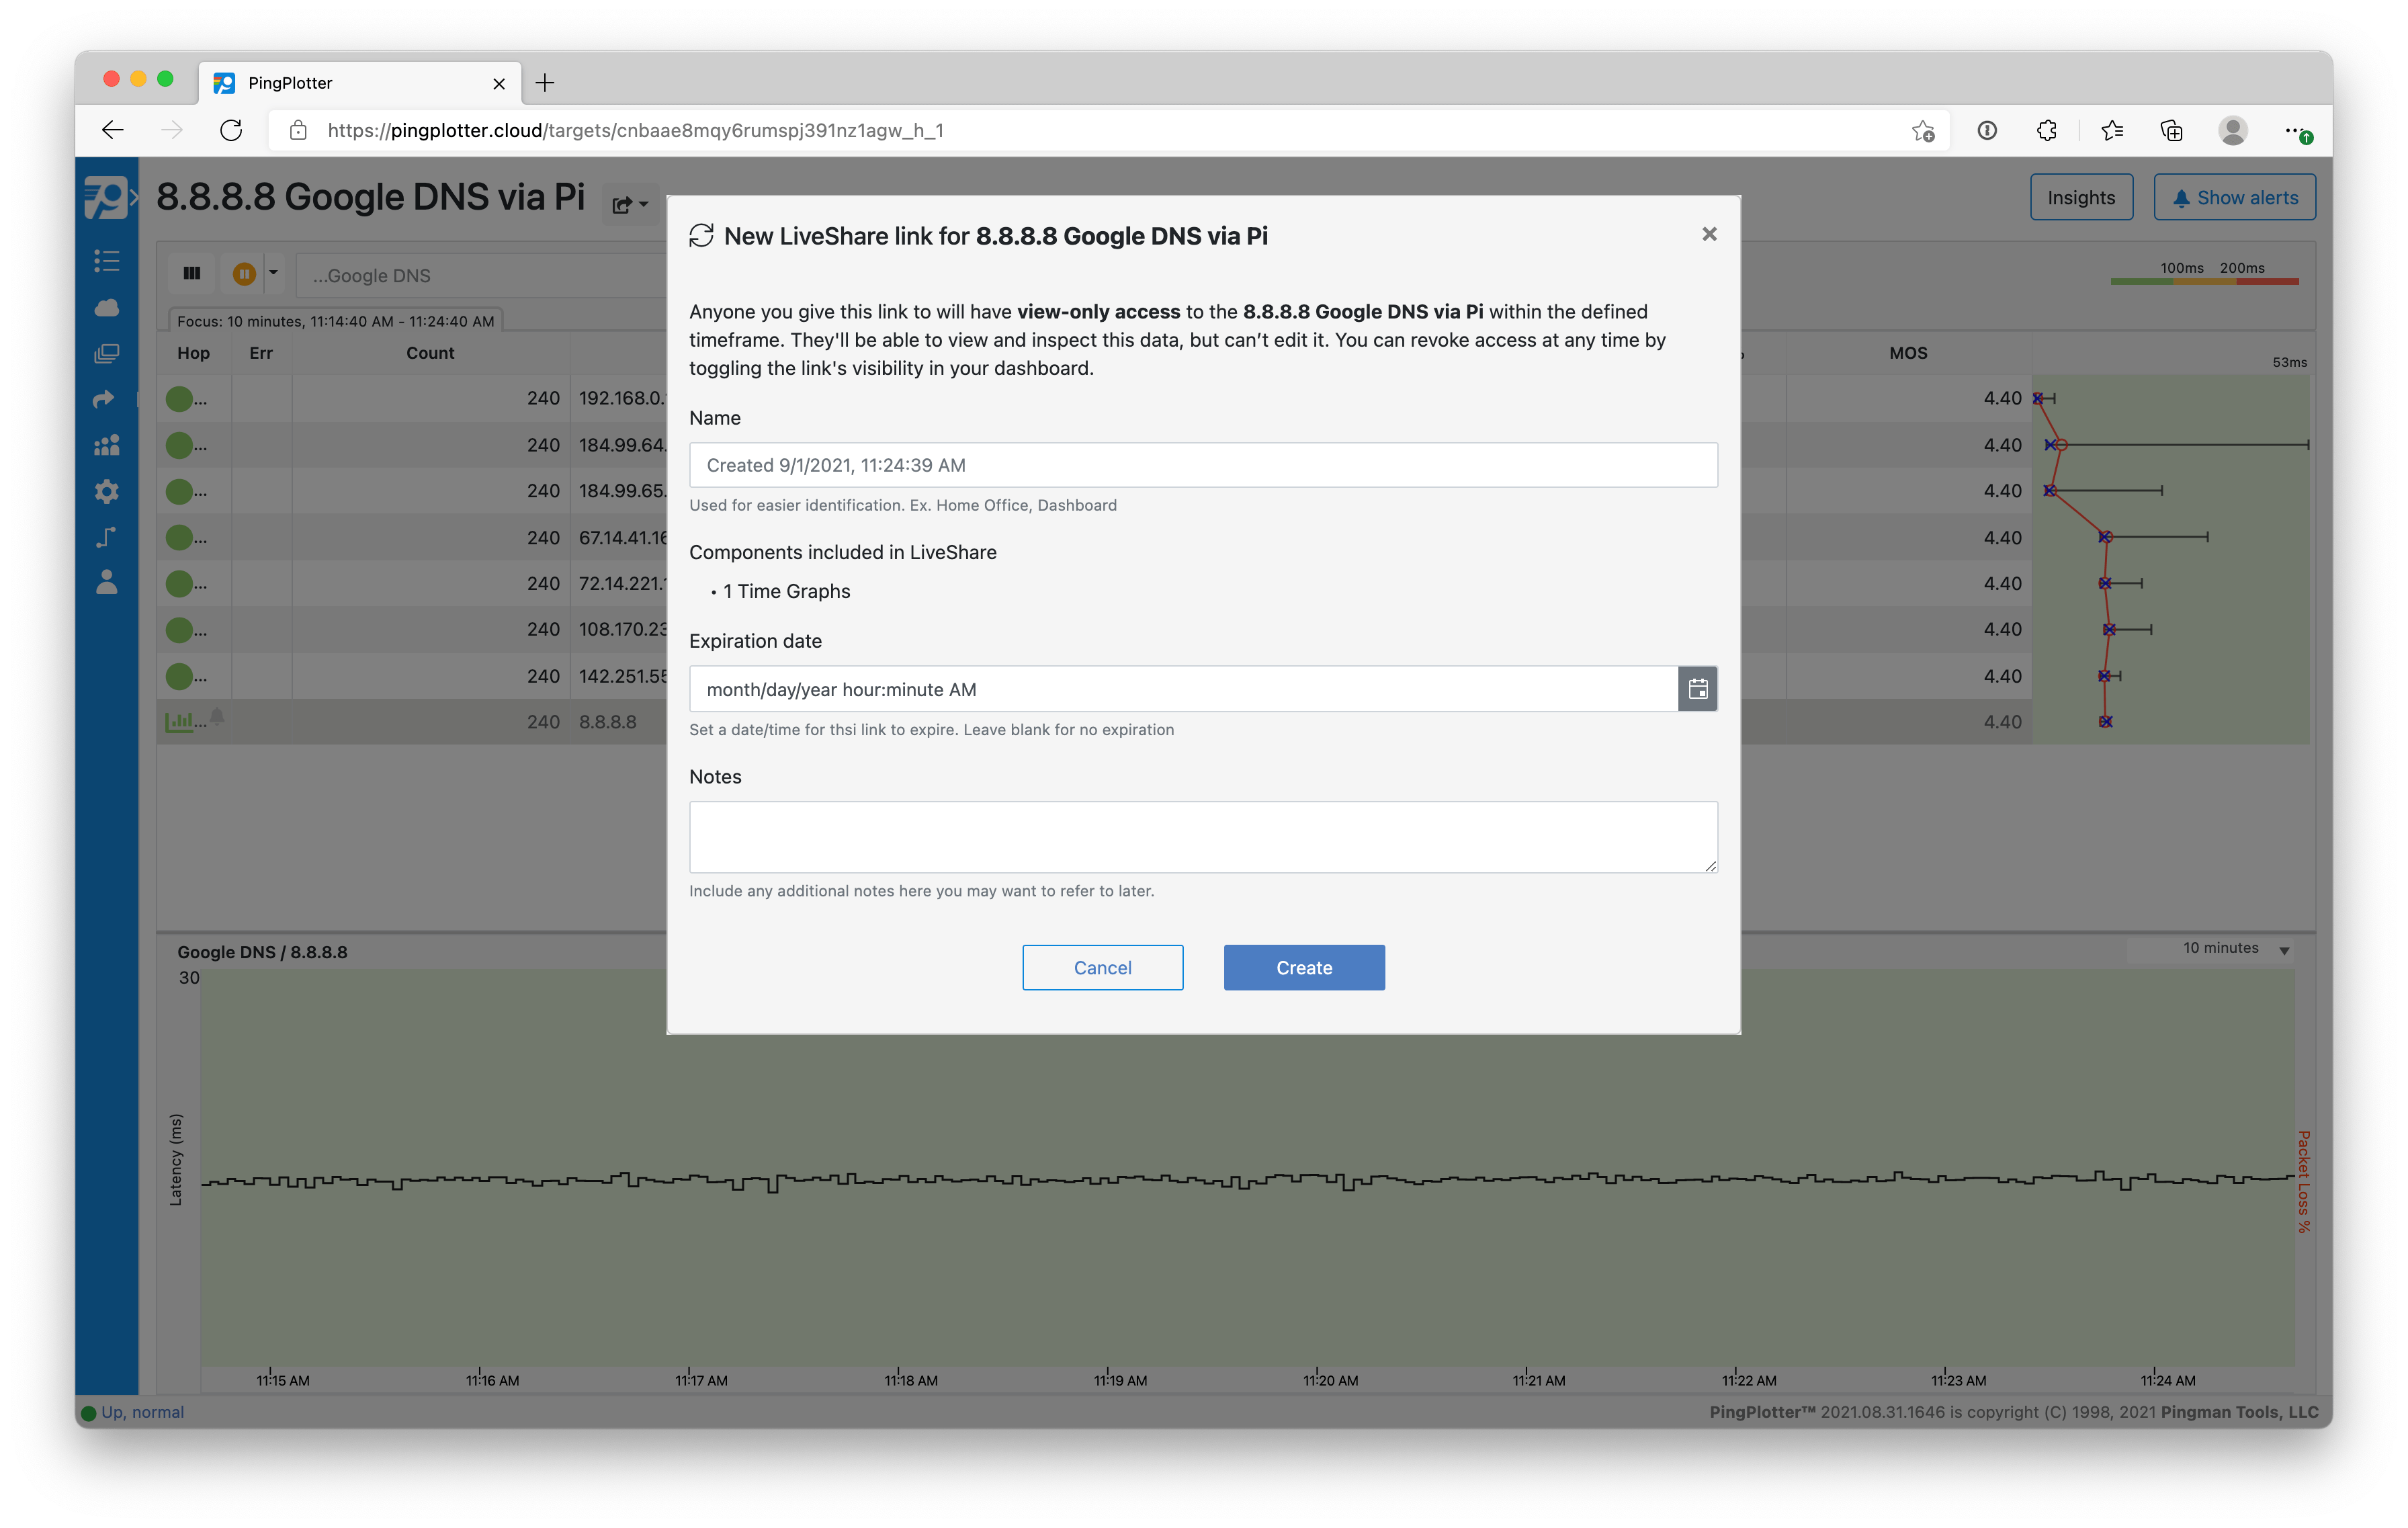Click the list view sidebar icon
The width and height of the screenshot is (2408, 1528).
click(107, 261)
